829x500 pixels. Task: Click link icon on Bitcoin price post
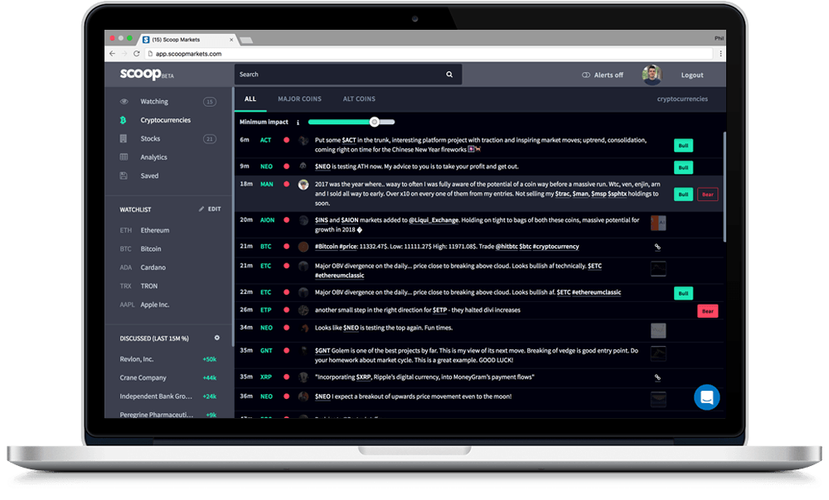[x=657, y=247]
